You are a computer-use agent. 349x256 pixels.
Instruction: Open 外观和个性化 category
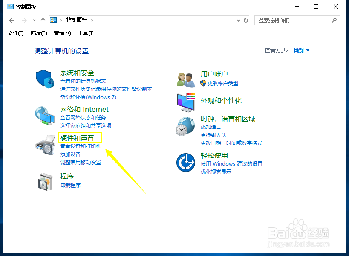[221, 101]
